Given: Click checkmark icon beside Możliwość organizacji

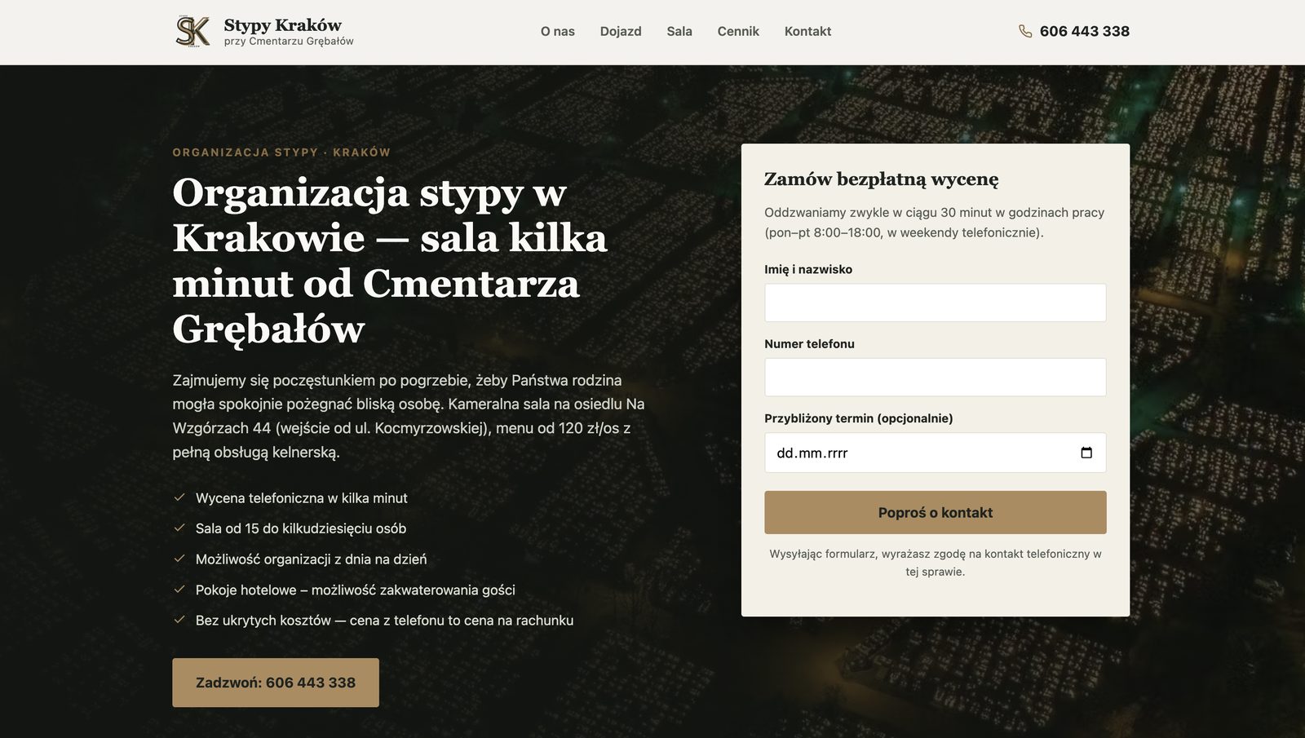Looking at the screenshot, I should point(179,559).
